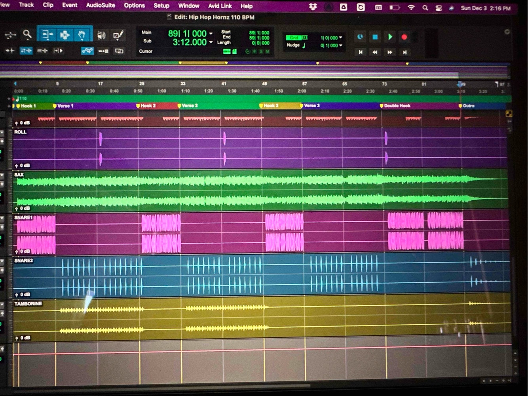Select the Trim tool
528x396 pixels.
pyautogui.click(x=47, y=35)
